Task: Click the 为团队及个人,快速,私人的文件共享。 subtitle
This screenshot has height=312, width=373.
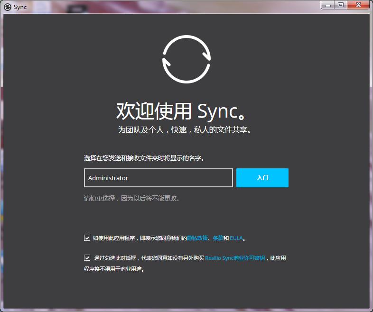Action: coord(185,130)
